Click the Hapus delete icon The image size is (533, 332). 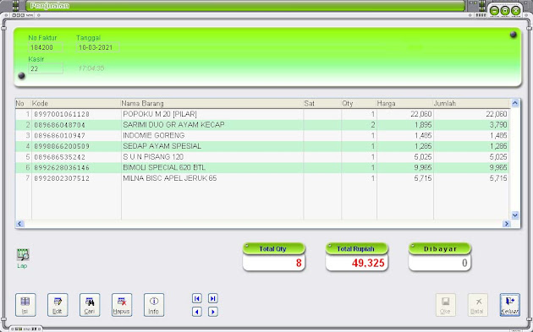122,304
